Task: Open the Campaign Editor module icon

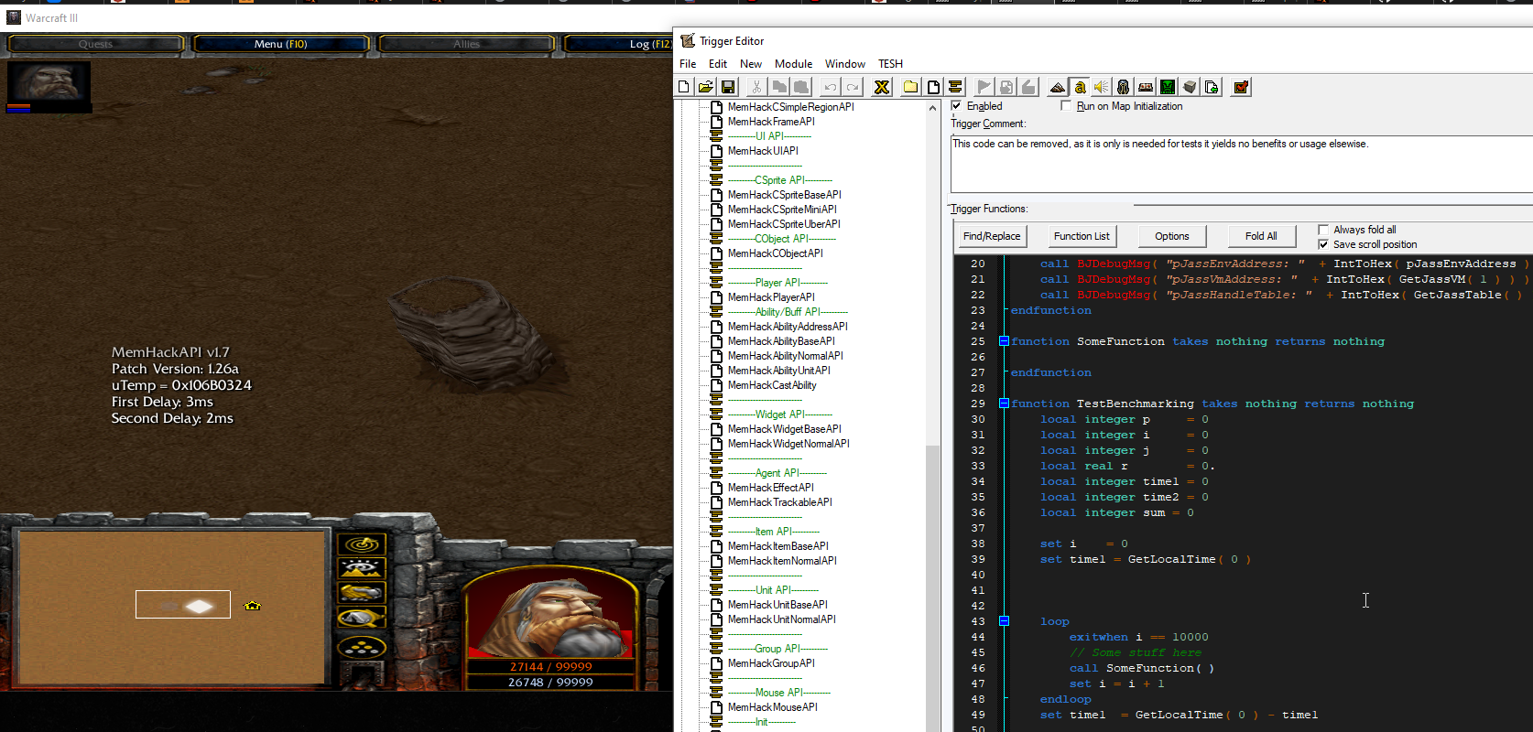Action: pos(1146,87)
